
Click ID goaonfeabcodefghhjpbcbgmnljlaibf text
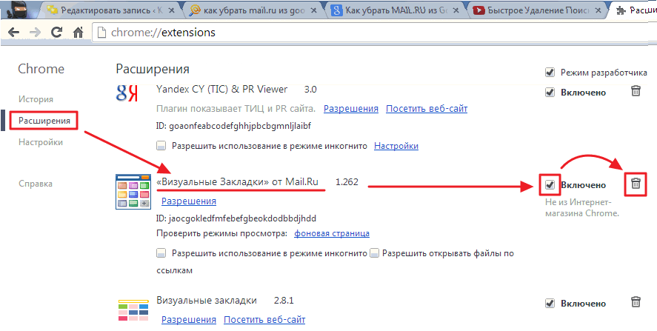(x=234, y=126)
